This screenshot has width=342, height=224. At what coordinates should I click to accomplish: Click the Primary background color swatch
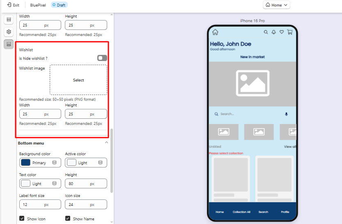pyautogui.click(x=25, y=163)
